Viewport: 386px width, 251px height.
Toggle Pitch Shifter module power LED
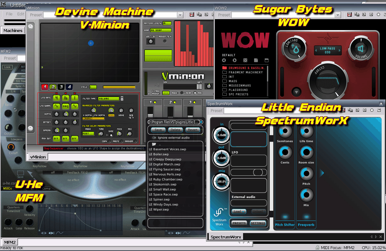pos(285,217)
